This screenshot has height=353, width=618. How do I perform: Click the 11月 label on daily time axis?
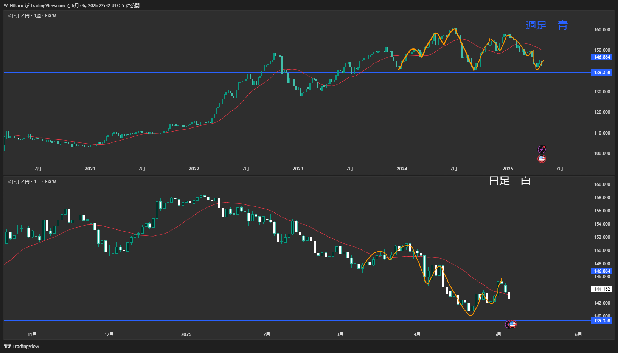32,334
